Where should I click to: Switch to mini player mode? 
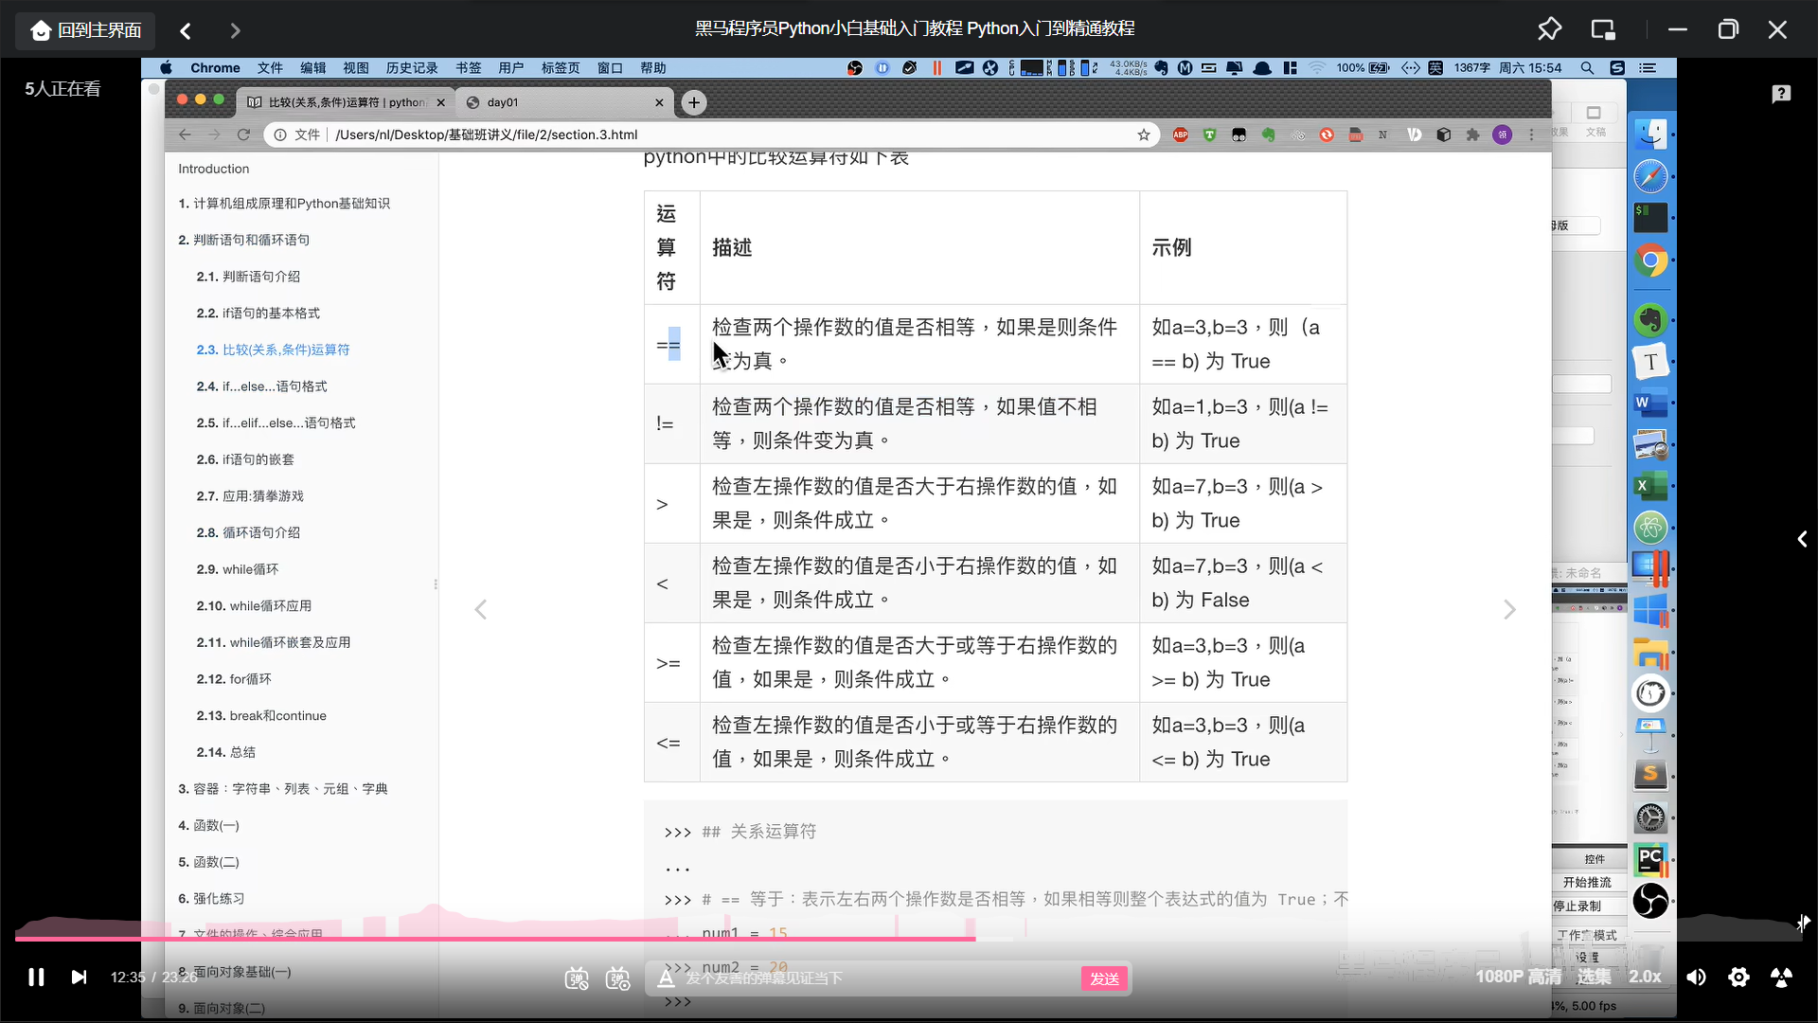coord(1603,29)
